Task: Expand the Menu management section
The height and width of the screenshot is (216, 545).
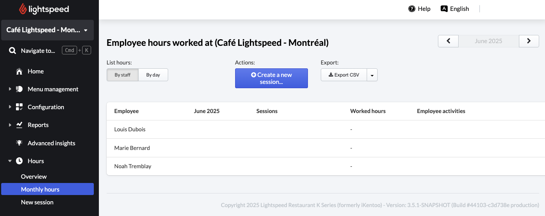Action: [10, 89]
